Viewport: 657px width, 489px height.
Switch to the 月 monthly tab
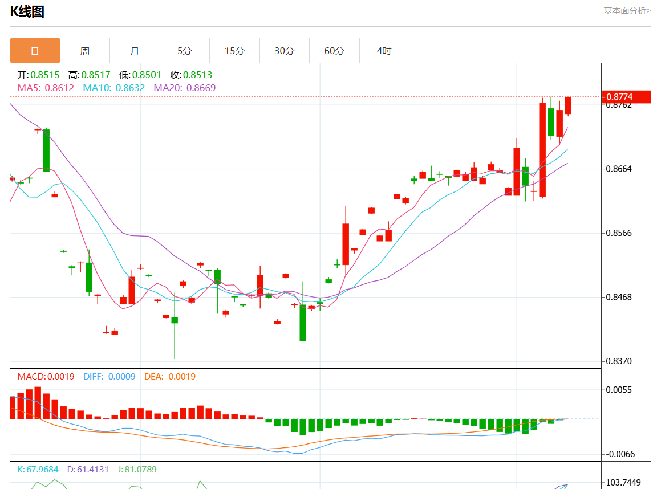(x=135, y=51)
